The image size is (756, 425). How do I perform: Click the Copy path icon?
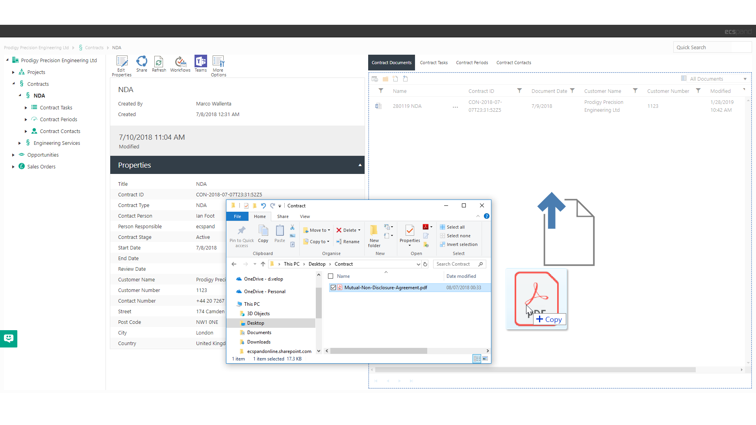click(x=293, y=236)
